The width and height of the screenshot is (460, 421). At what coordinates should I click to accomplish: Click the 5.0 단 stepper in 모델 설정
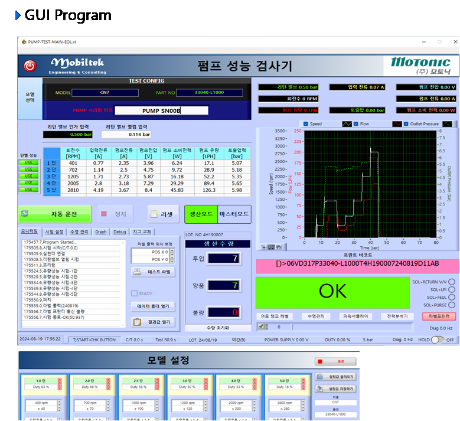(x=303, y=384)
